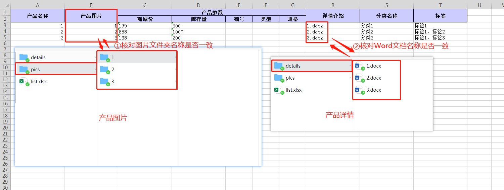Click folder icon named 3 in pics
The image size is (504, 190).
point(104,81)
